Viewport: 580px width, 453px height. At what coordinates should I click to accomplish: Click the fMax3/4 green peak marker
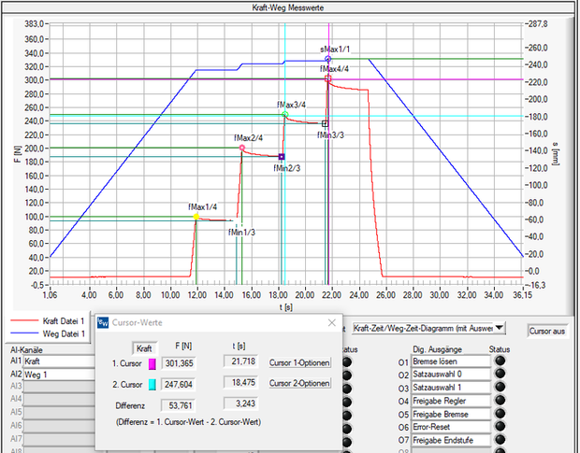click(285, 115)
